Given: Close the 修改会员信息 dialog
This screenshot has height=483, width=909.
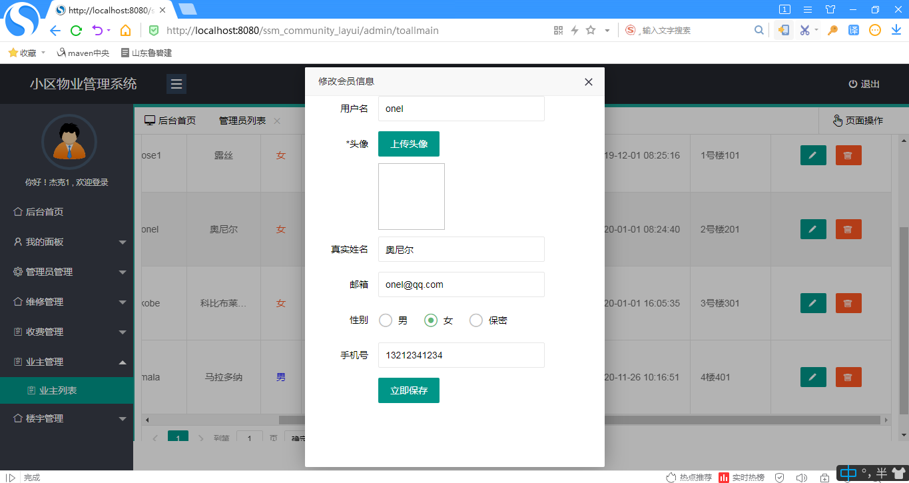Looking at the screenshot, I should 589,82.
